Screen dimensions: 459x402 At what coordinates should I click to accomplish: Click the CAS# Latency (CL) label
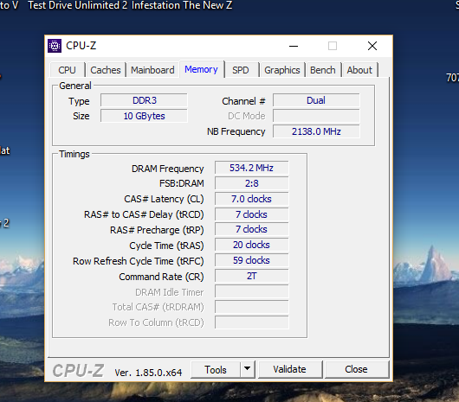click(164, 199)
